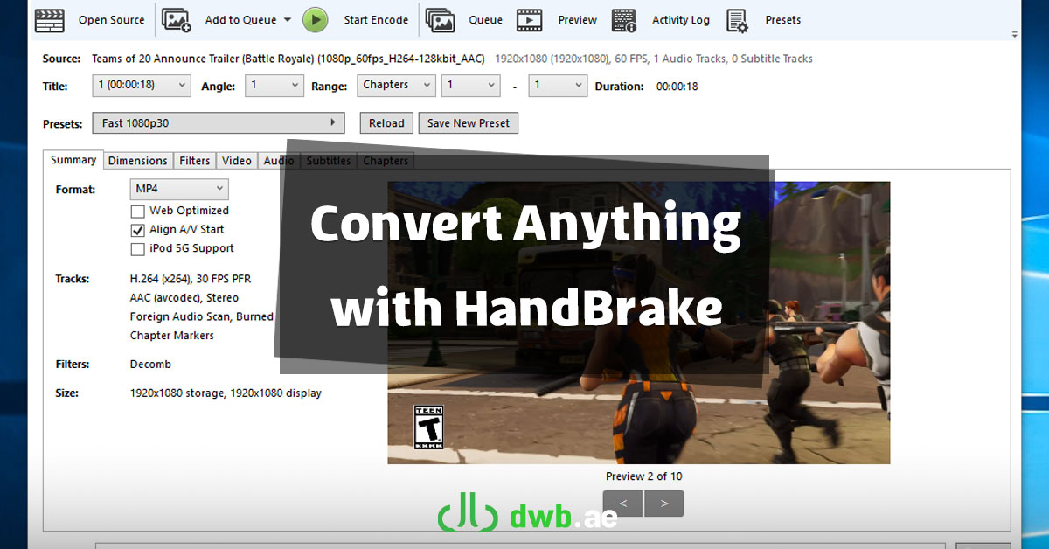Open the encode Queue window

coord(468,19)
